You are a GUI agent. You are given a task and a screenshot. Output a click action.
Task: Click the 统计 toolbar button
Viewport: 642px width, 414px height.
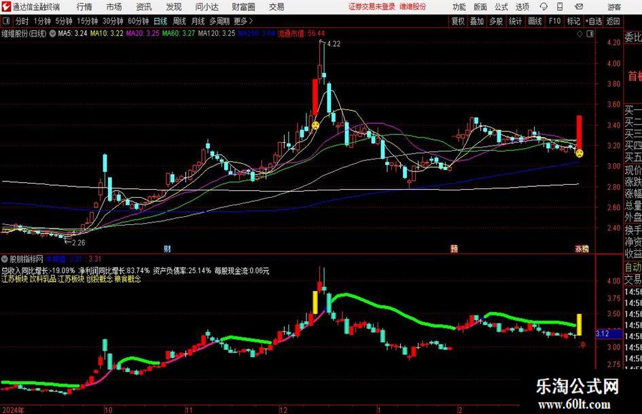coord(515,21)
